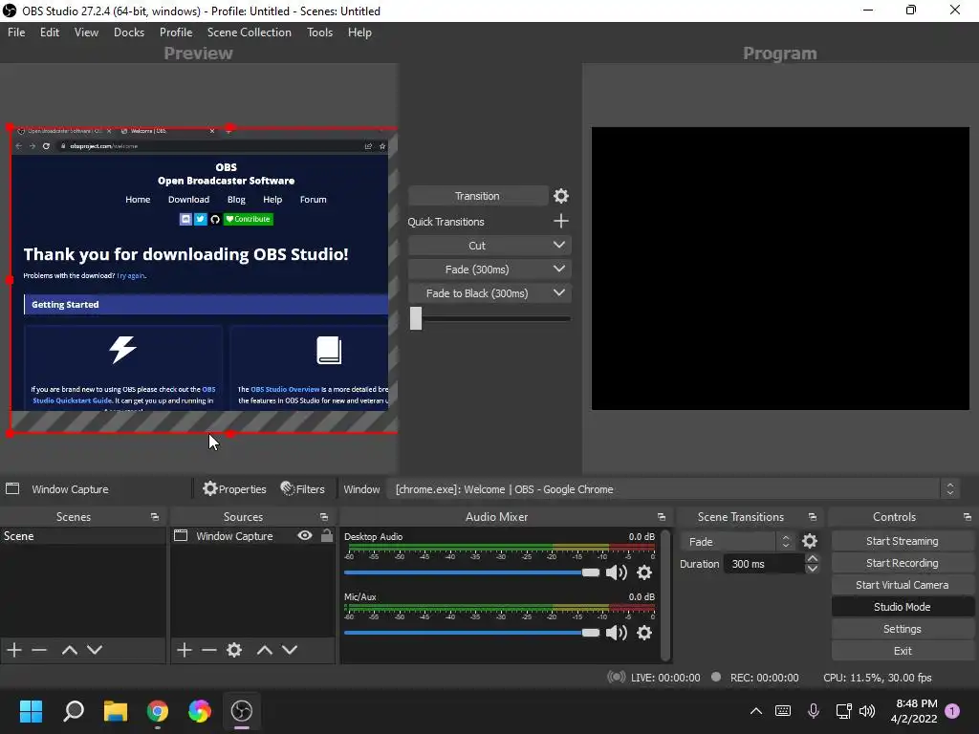Undock the Audio Mixer panel
Viewport: 979px width, 734px height.
[x=662, y=517]
